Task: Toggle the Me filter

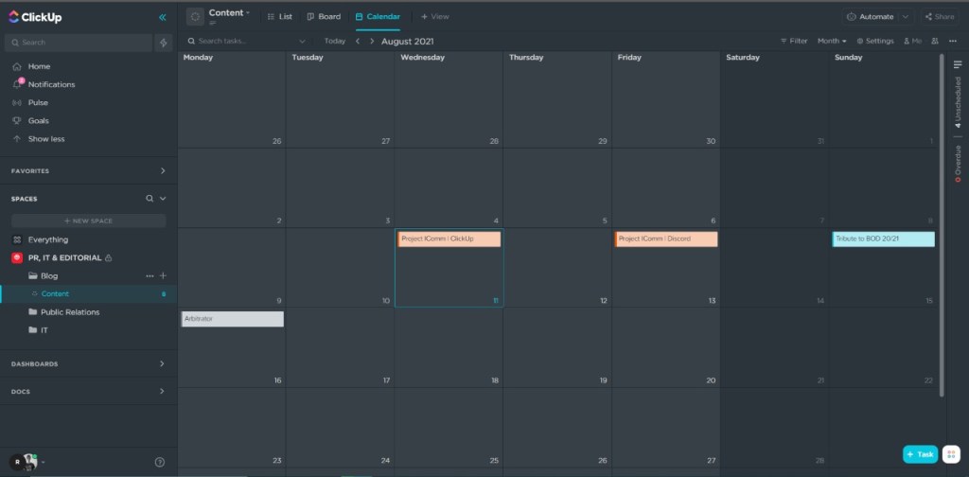Action: (x=912, y=42)
